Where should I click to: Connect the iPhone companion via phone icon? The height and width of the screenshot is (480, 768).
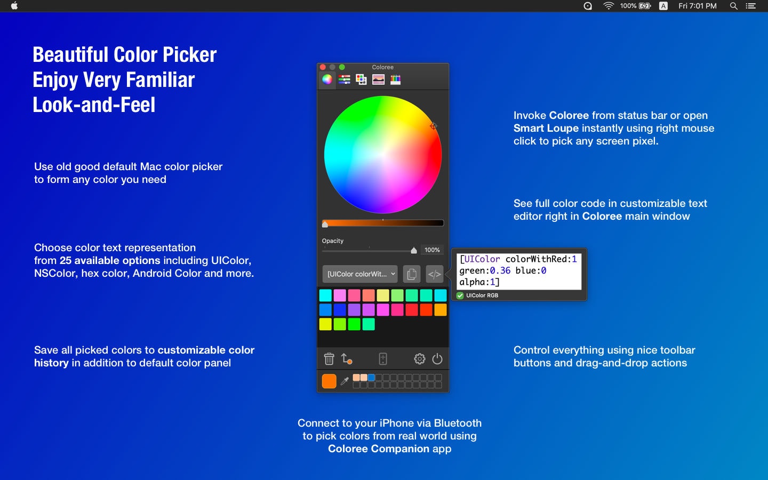tap(383, 359)
